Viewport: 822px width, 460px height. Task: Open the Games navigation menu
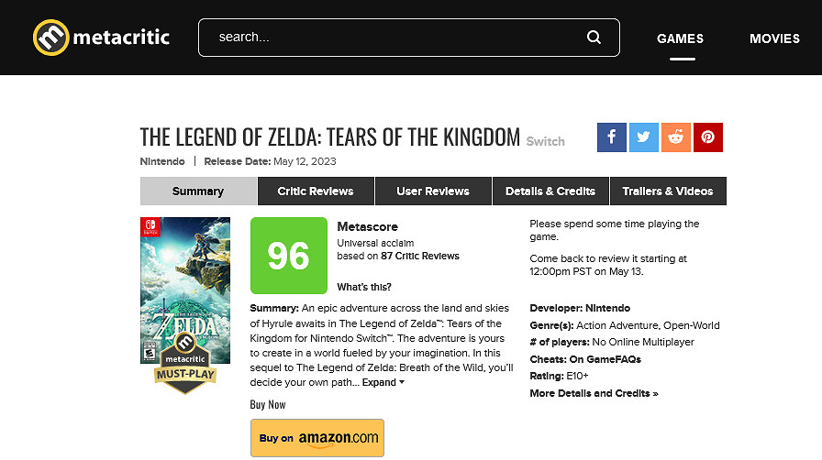[x=680, y=38]
